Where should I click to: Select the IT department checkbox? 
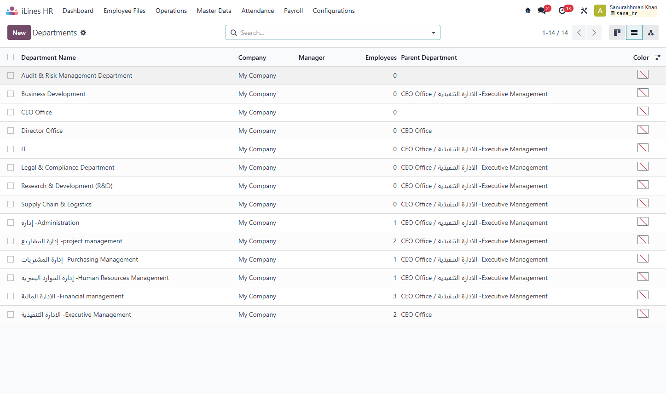point(11,149)
